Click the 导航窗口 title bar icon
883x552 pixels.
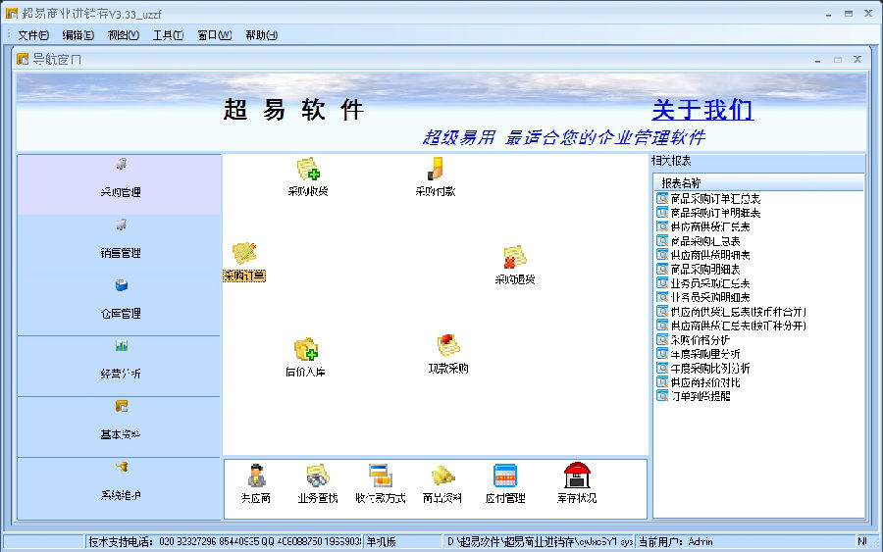(x=23, y=59)
